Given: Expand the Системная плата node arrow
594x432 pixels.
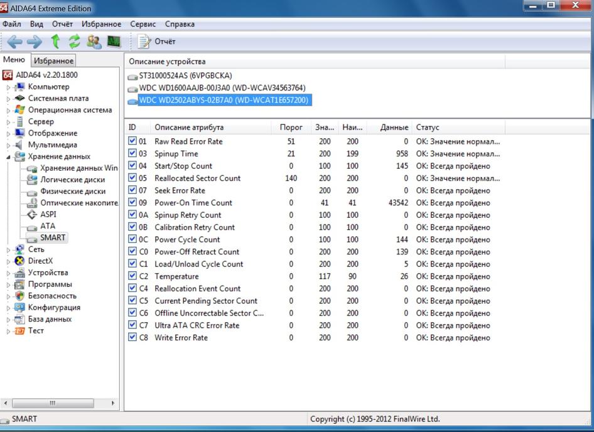Looking at the screenshot, I should pos(8,99).
